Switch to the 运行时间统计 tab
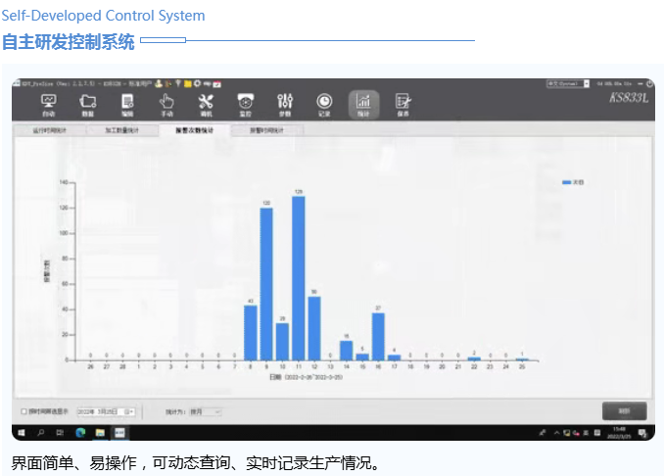Viewport: 664px width, 476px height. (48, 129)
